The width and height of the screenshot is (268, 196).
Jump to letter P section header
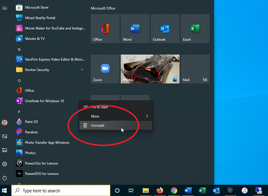coord(19,112)
